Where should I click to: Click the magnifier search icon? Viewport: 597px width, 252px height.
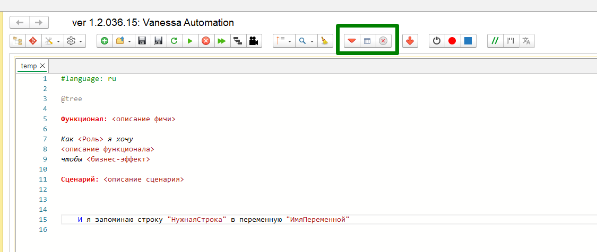click(x=302, y=41)
